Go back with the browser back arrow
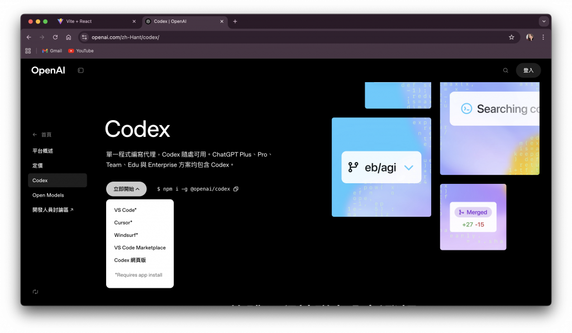 point(29,37)
